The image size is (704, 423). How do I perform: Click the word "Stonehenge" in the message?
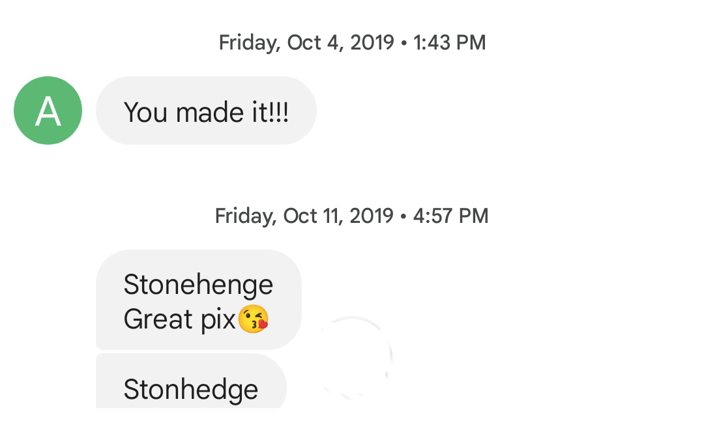click(198, 284)
